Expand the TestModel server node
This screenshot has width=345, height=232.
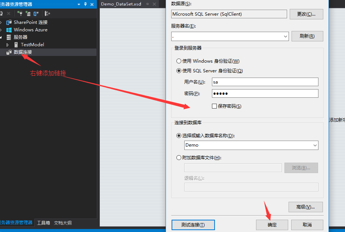click(x=8, y=45)
